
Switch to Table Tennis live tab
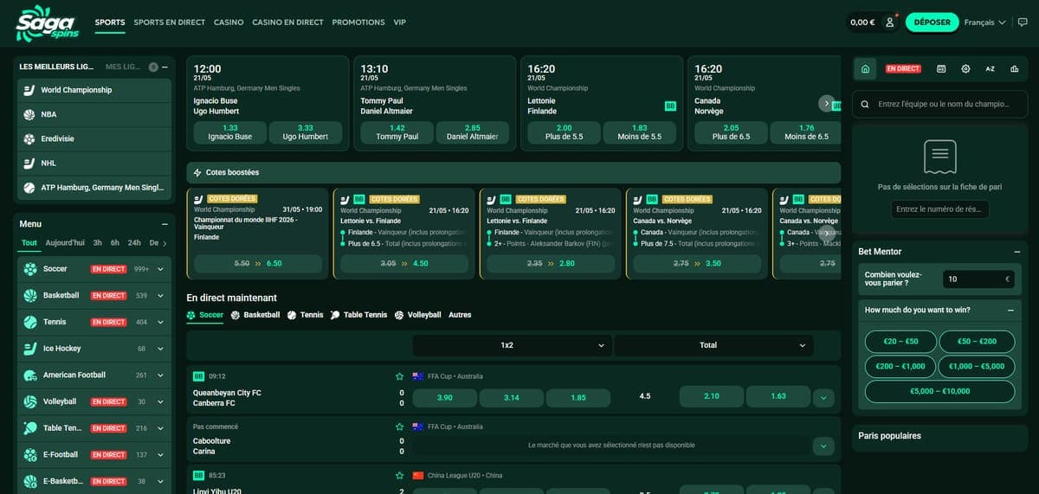point(358,315)
